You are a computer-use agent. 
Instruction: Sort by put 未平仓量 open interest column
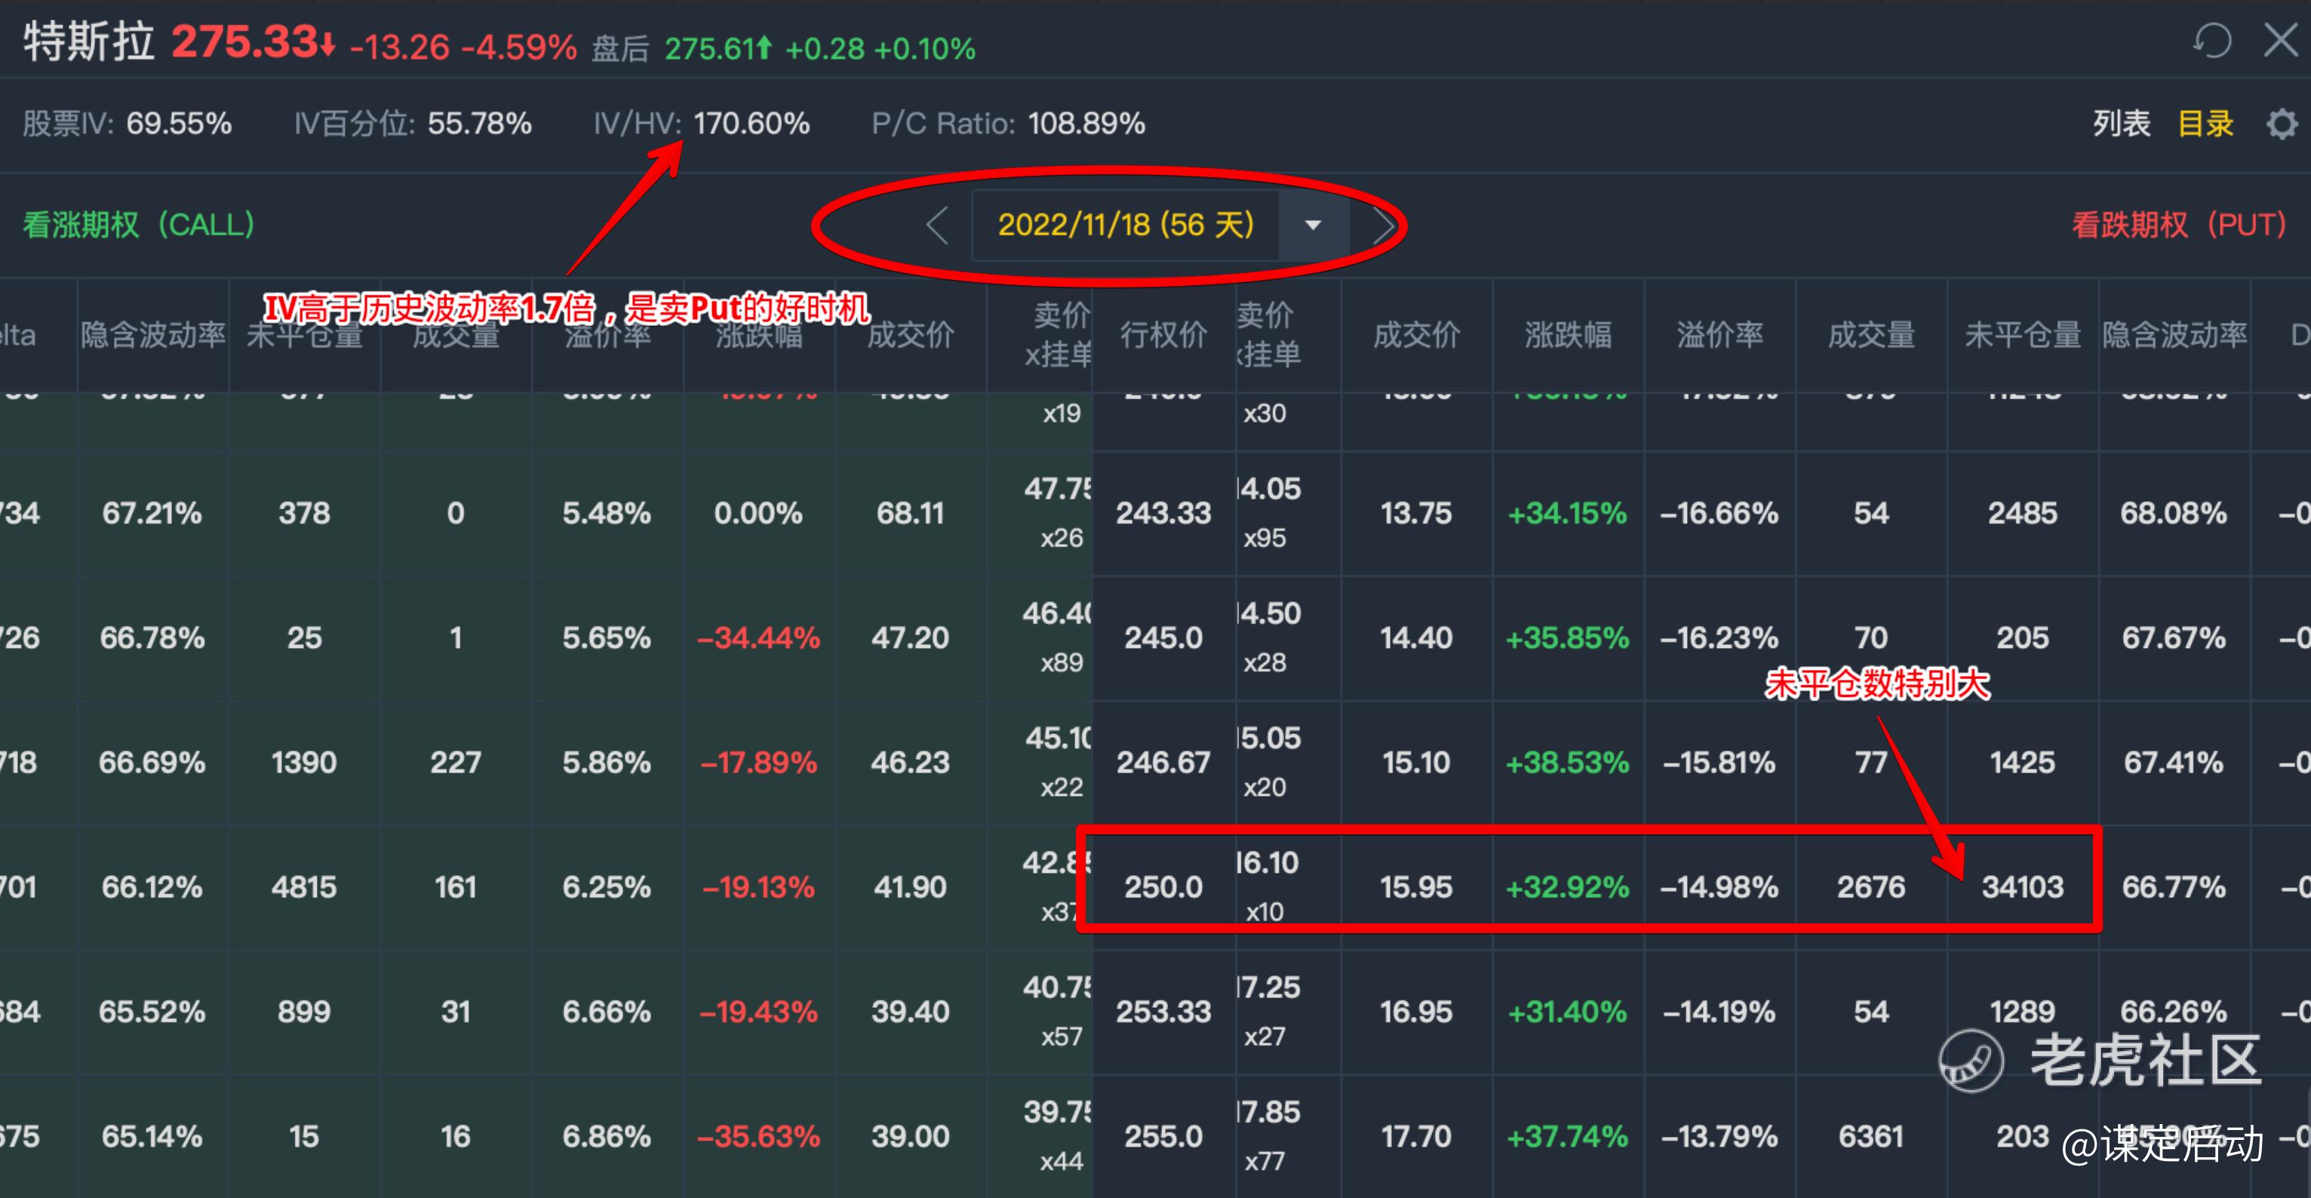(2022, 336)
